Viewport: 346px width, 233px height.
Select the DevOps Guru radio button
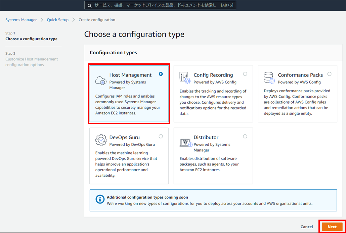161,136
